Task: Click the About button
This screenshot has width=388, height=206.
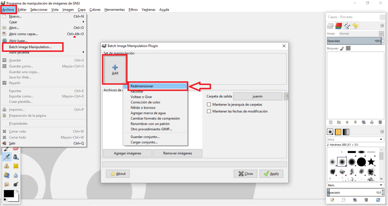Action: coord(117,174)
